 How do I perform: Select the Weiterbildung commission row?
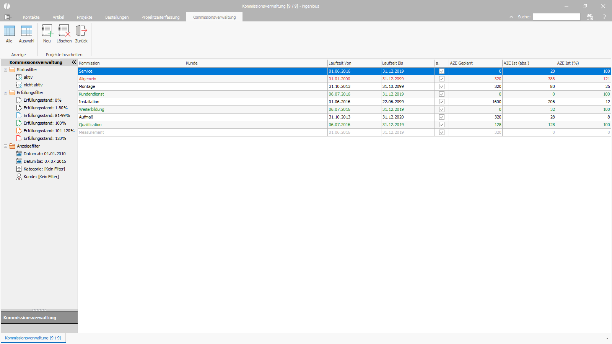pyautogui.click(x=344, y=109)
